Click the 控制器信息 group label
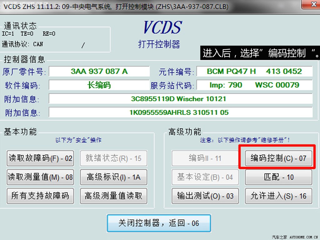Viewport: 320px width, 240px height. point(24,59)
